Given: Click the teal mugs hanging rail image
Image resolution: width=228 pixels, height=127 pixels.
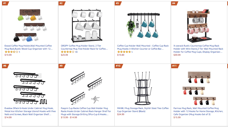Looking at the screenshot, I should [x=143, y=25].
